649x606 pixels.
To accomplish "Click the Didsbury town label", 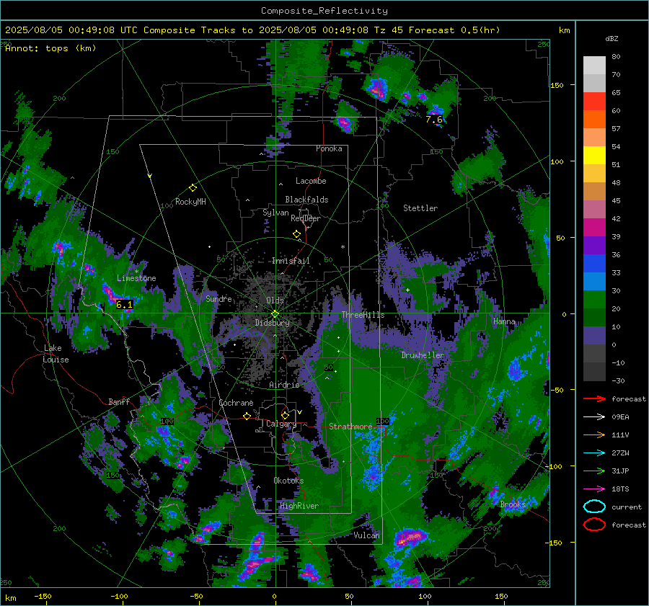I will pyautogui.click(x=273, y=323).
